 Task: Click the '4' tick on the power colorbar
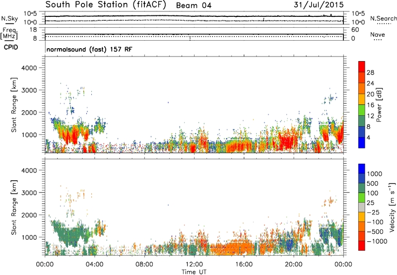[x=368, y=137]
